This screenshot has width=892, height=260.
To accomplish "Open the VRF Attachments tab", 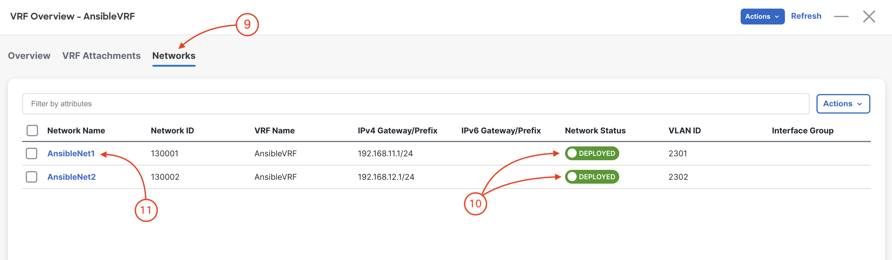I will coord(101,56).
